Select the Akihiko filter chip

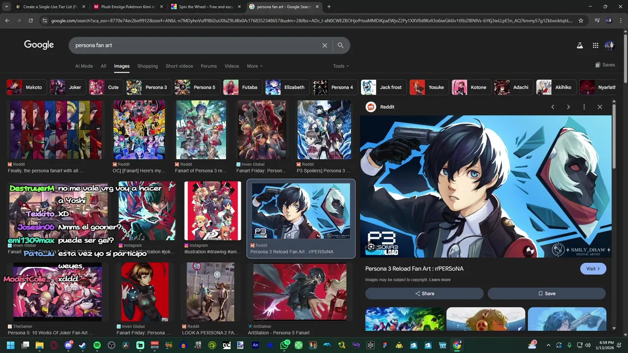point(556,87)
